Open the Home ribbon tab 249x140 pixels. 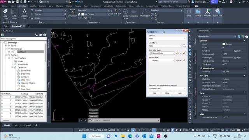(5, 6)
